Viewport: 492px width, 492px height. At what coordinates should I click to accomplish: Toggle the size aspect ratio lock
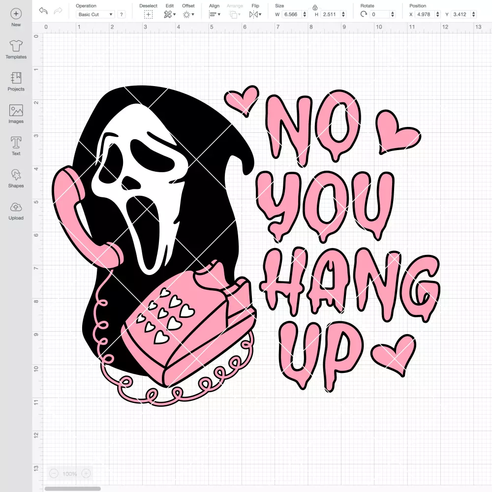[315, 7]
